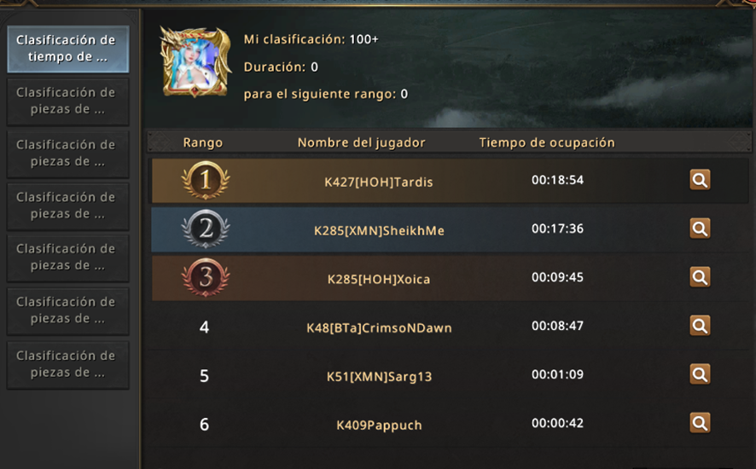Select the Clasificación de tiempo de tab
Viewport: 756px width, 469px height.
pos(68,49)
